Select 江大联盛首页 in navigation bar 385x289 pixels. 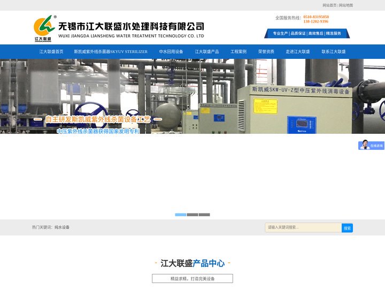coord(51,51)
